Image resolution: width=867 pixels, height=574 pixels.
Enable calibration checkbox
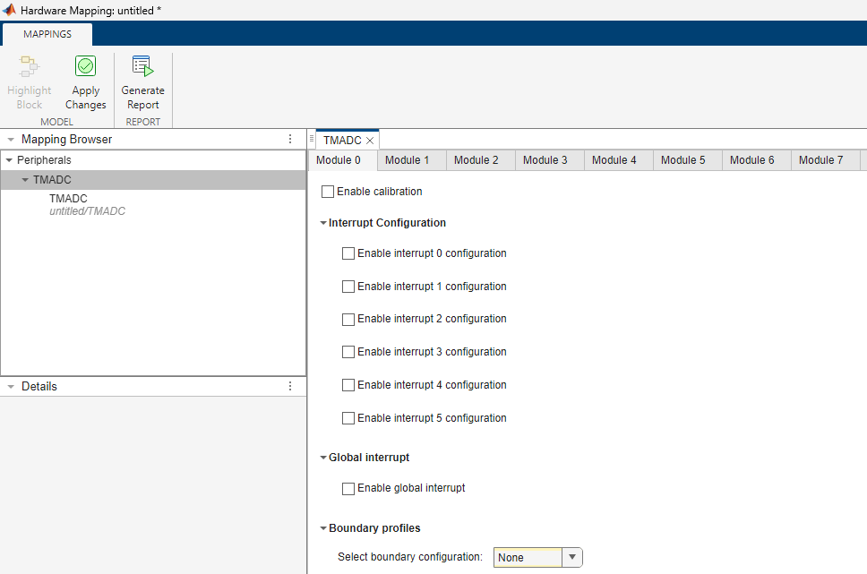[x=328, y=192]
